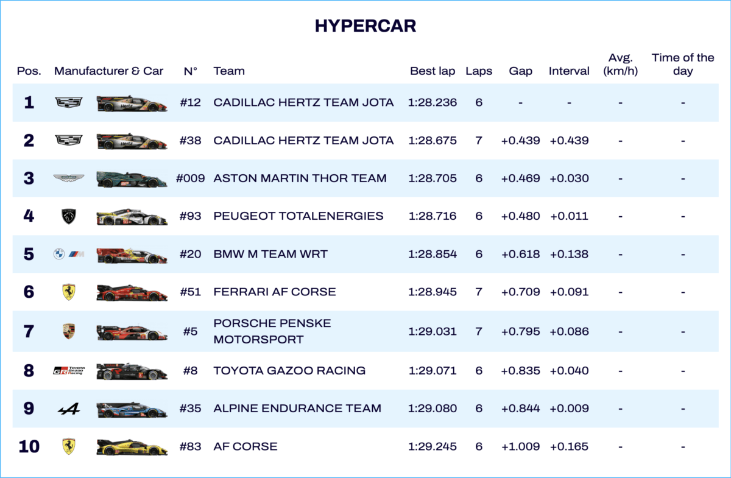Select the +0.618 gap value

click(521, 255)
